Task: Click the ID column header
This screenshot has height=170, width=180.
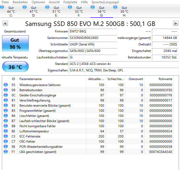Action: coord(13,79)
